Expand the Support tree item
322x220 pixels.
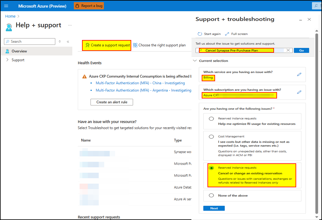pos(7,60)
